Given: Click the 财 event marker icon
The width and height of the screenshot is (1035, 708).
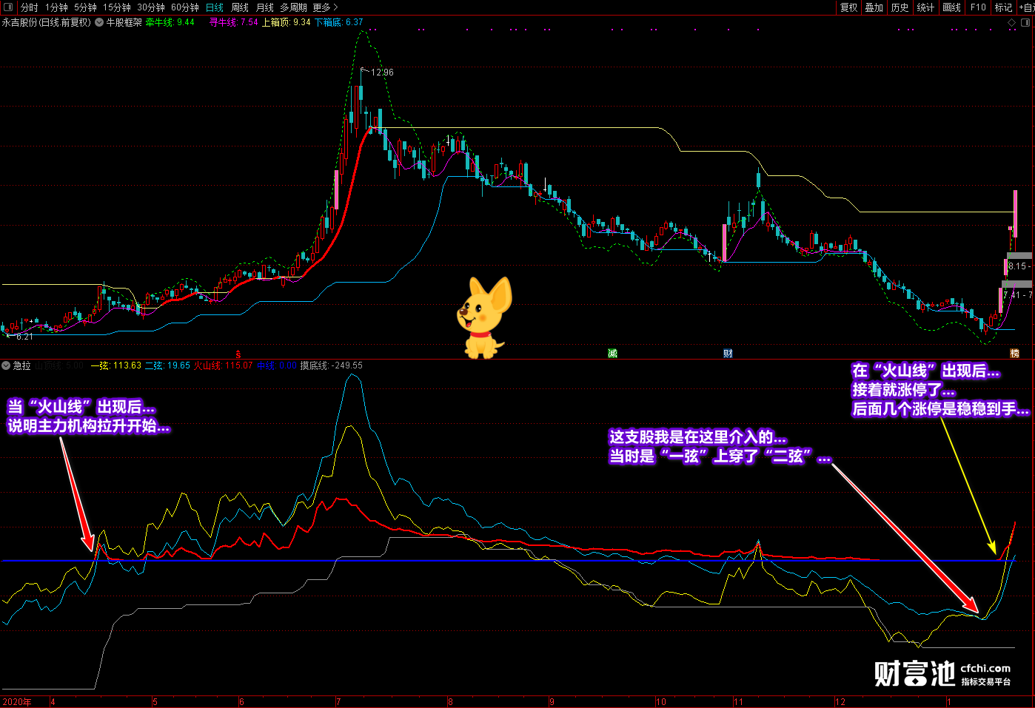Looking at the screenshot, I should pos(728,354).
